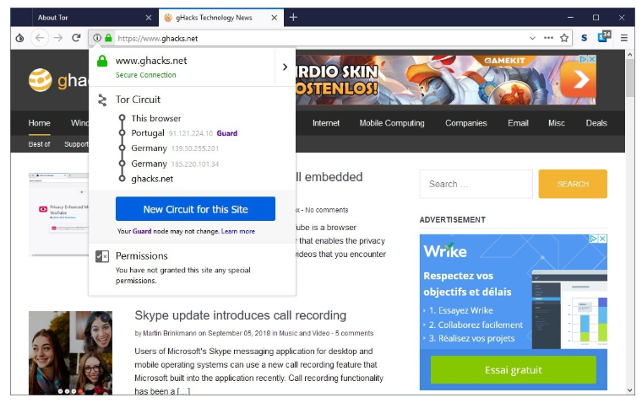Click the Martin Brinkmann author link
The width and height of the screenshot is (642, 403).
coord(170,333)
